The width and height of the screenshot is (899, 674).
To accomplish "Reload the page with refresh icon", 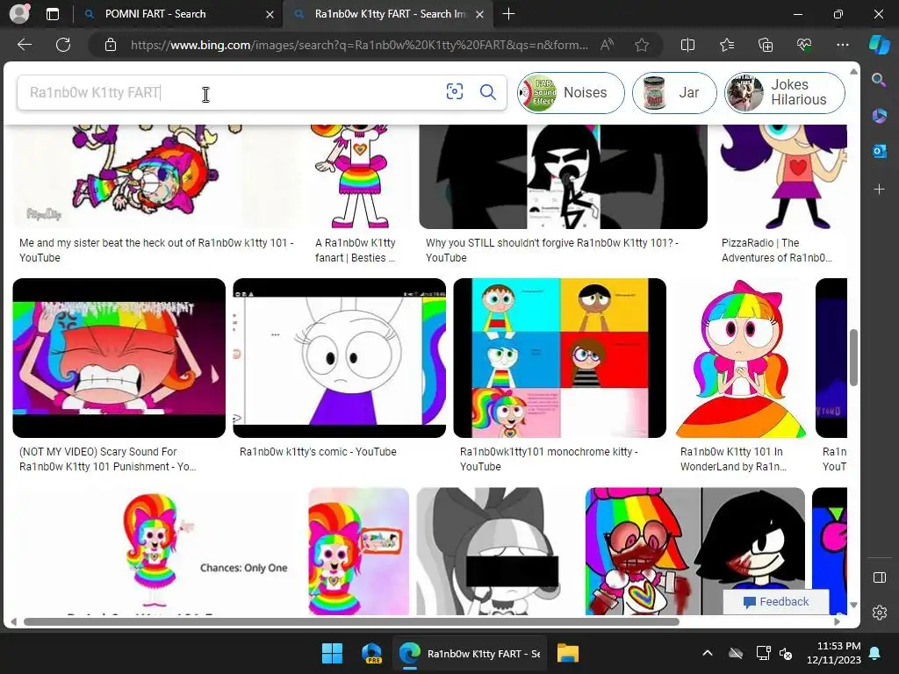I will tap(63, 45).
